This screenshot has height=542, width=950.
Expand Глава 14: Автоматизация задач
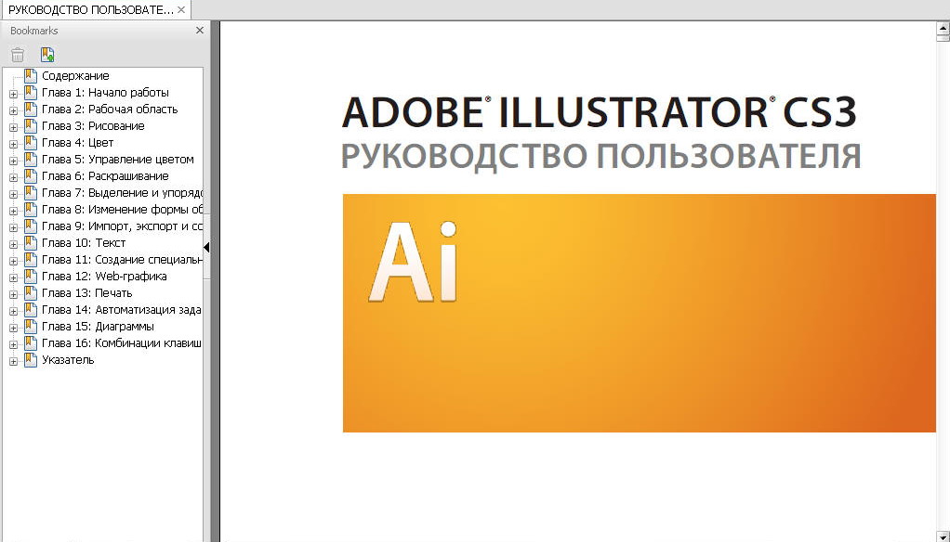click(x=13, y=311)
